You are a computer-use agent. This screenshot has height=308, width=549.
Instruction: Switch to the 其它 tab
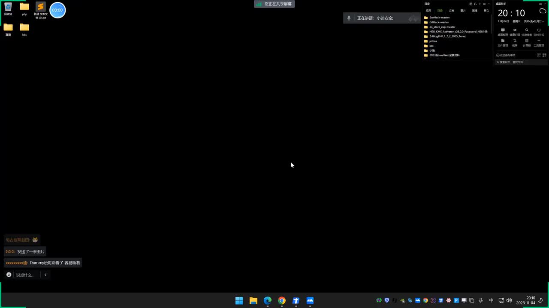(x=486, y=11)
